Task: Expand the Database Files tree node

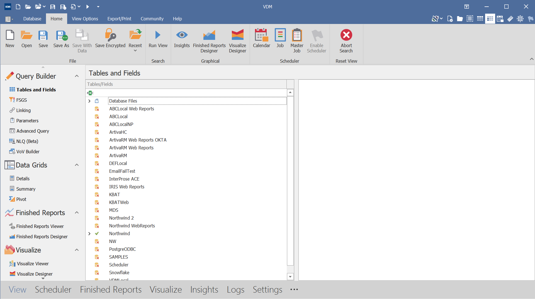Action: pos(89,101)
